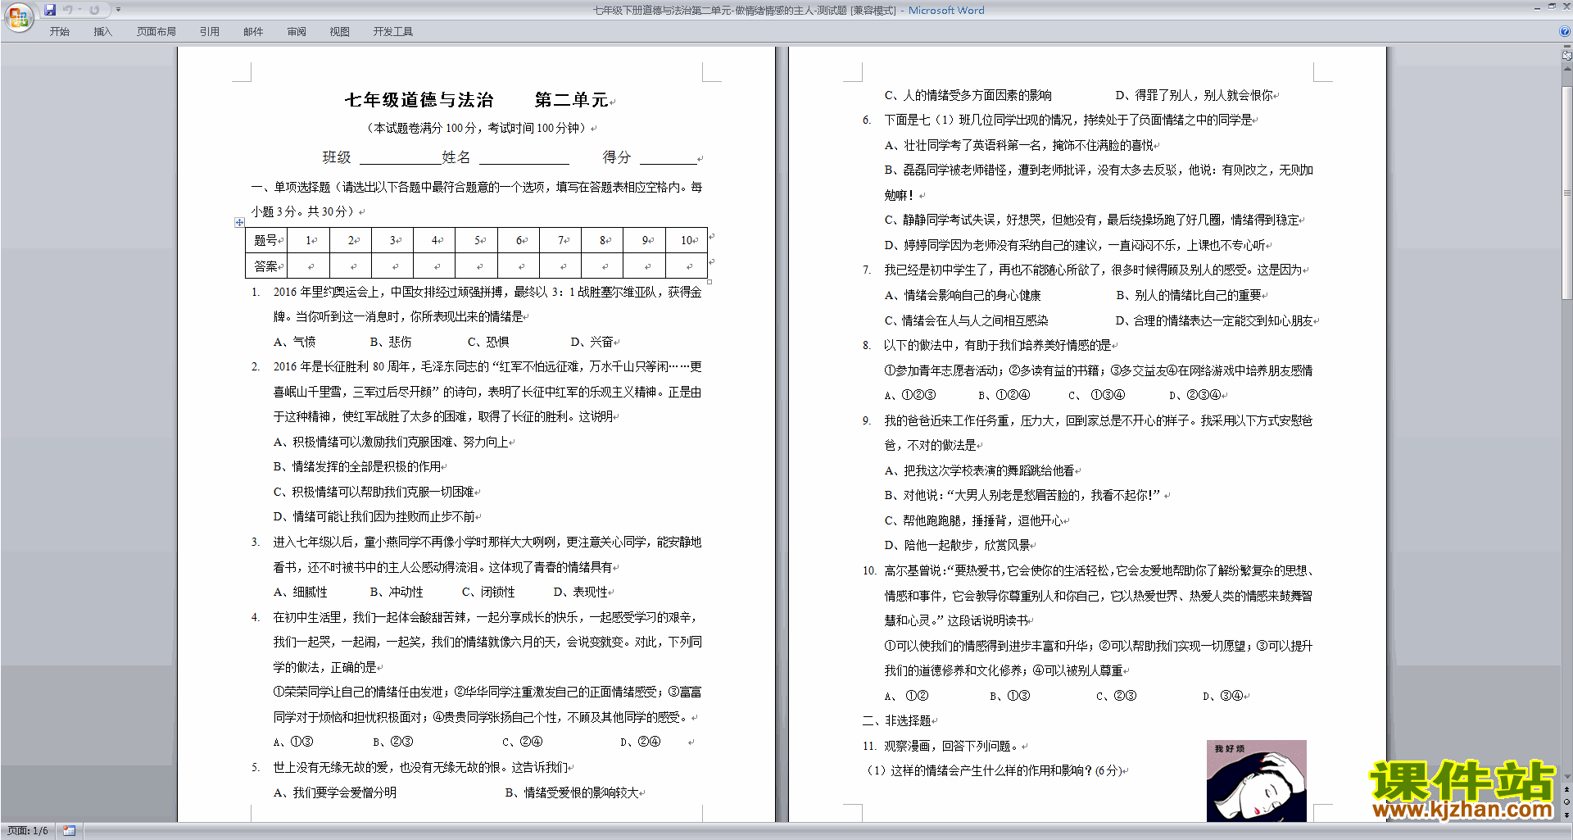
Task: Open the 开发工具 ribbon tab
Action: coord(393,32)
